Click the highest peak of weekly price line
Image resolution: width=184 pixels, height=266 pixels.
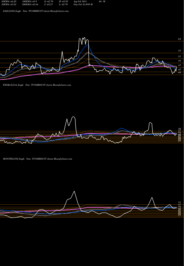click(73, 117)
